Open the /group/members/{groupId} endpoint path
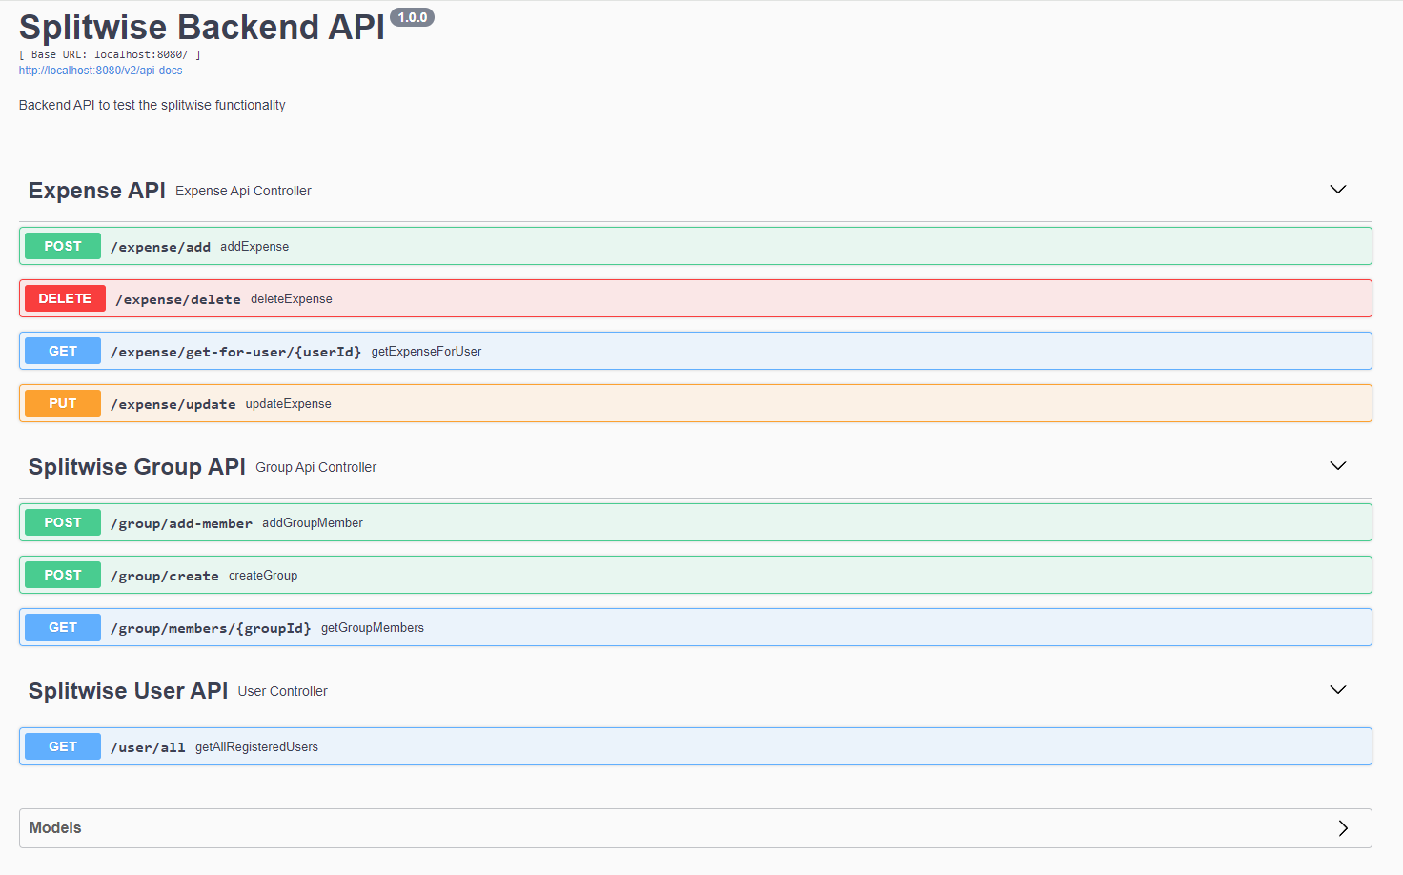 (211, 628)
